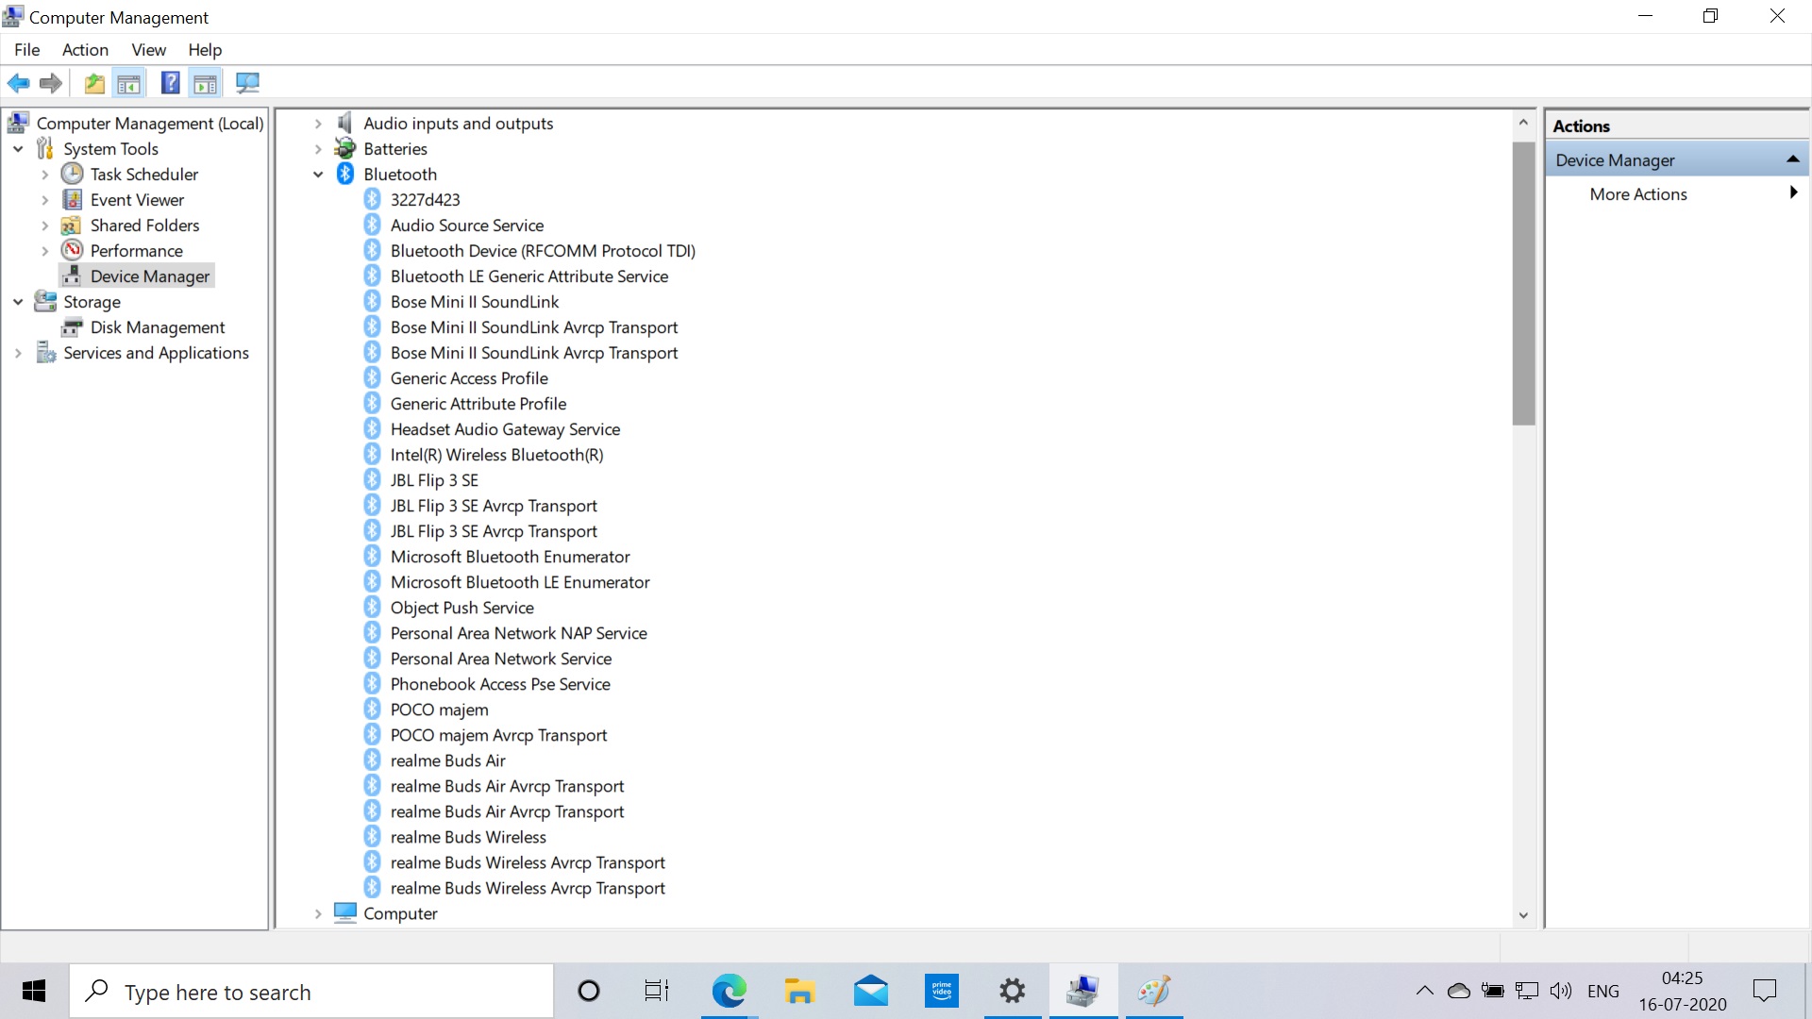This screenshot has width=1812, height=1019.
Task: Click the Bluetooth category icon
Action: [345, 174]
